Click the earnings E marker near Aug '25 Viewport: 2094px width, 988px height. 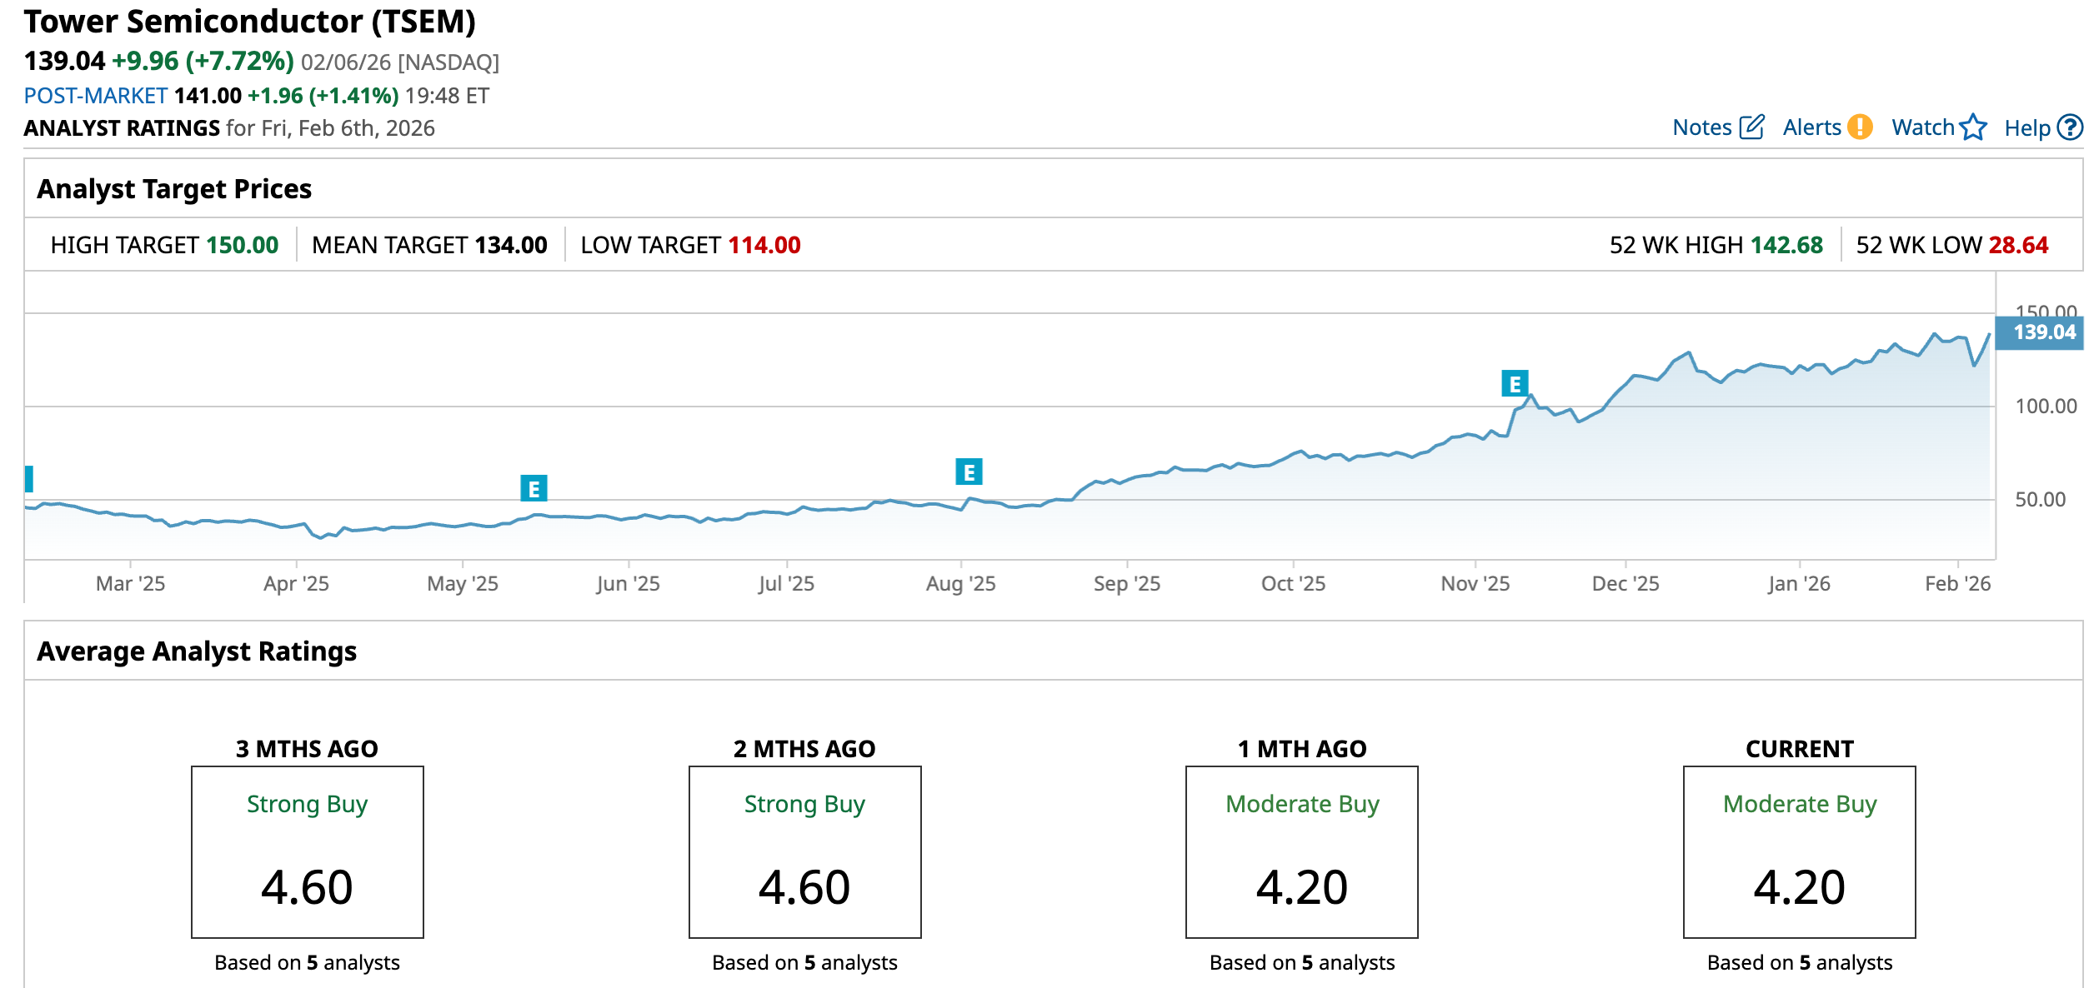click(x=969, y=472)
